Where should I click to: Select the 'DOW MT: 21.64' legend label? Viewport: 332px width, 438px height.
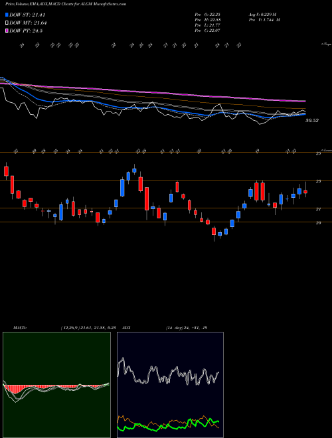tap(28, 23)
